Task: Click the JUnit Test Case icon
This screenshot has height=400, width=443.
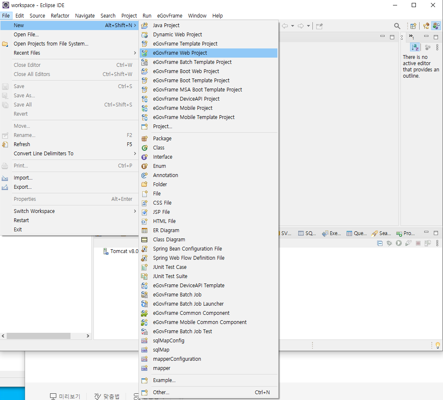Action: click(144, 267)
